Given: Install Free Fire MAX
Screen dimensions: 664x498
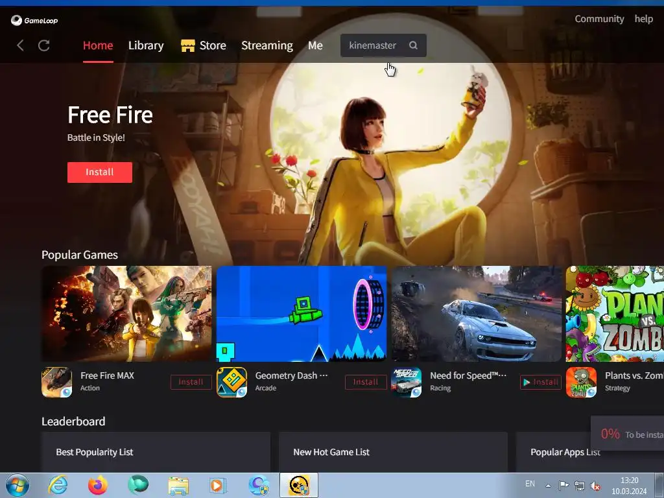Looking at the screenshot, I should coord(191,382).
